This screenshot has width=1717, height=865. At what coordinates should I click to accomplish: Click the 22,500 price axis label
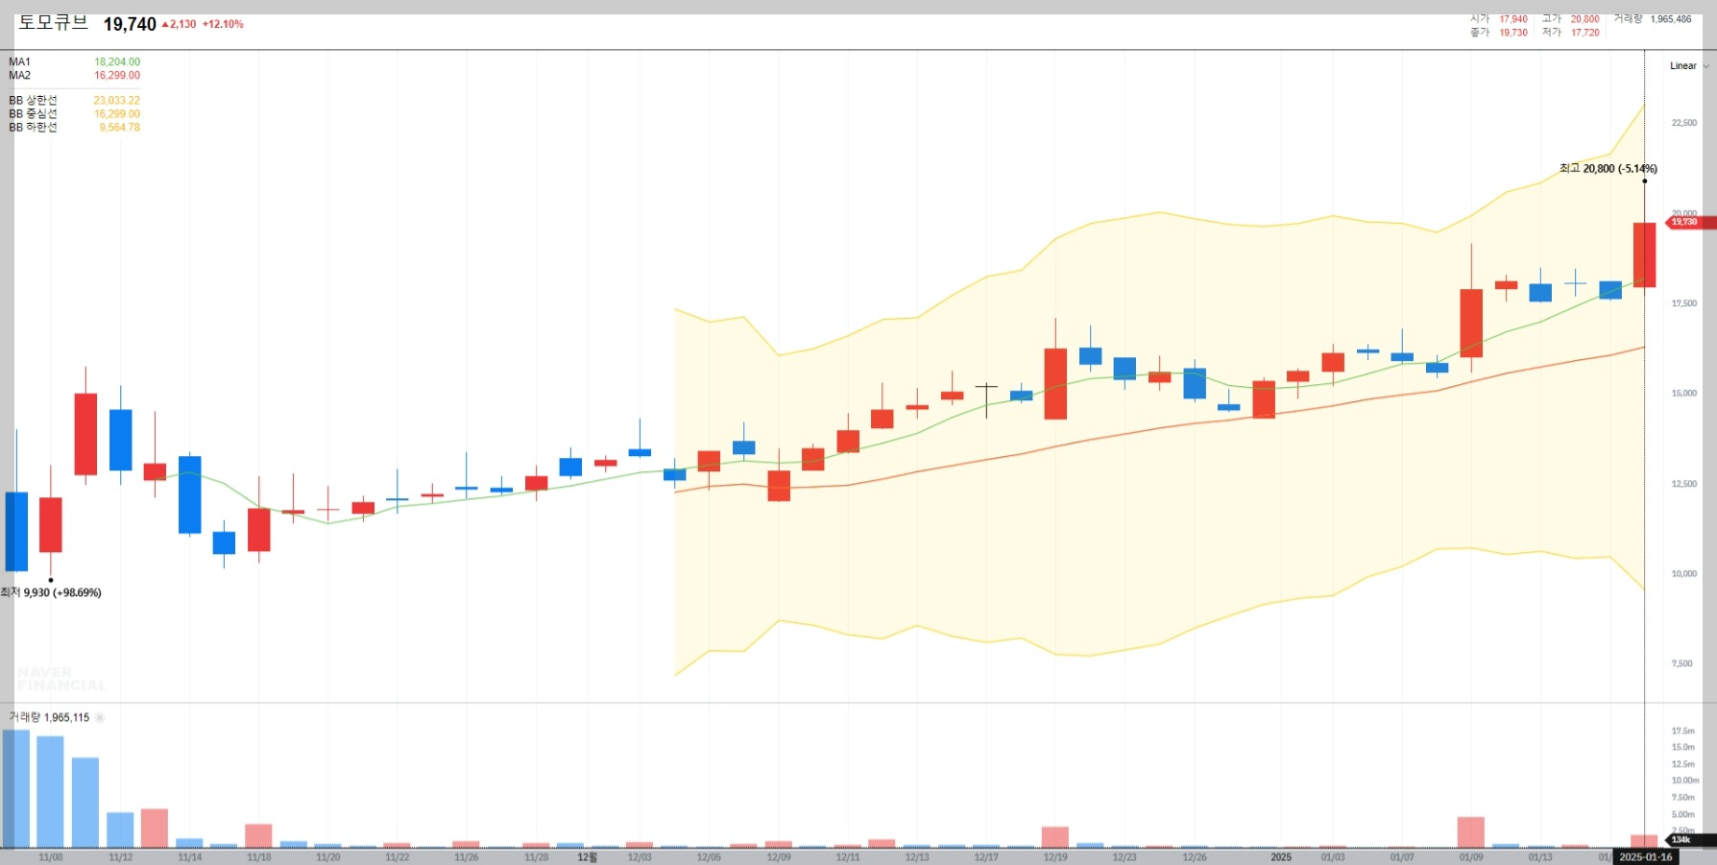tap(1684, 123)
